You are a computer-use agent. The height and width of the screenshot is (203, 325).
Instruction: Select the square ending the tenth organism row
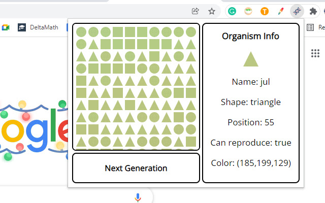191,142
